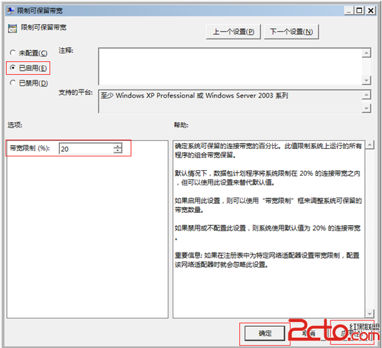Click the 帮助: section label
Viewport: 382px width, 348px height.
(181, 125)
